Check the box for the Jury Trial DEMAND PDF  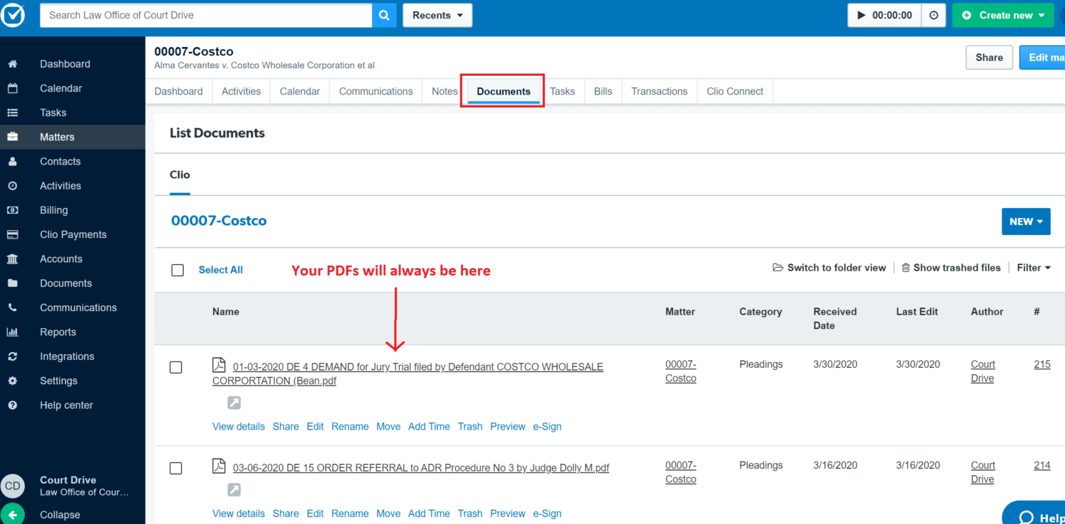click(x=177, y=367)
